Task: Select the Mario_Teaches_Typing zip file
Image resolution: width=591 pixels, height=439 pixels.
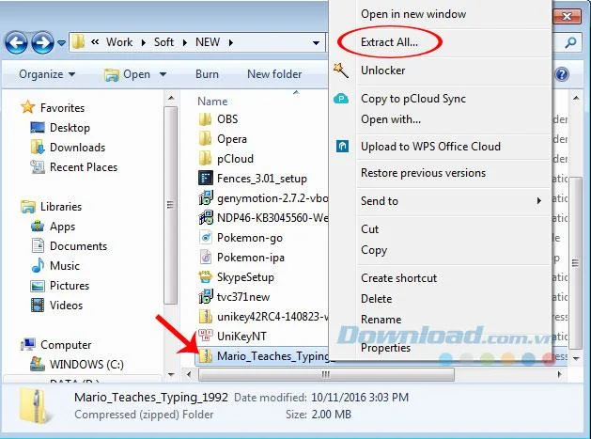Action: [x=263, y=356]
